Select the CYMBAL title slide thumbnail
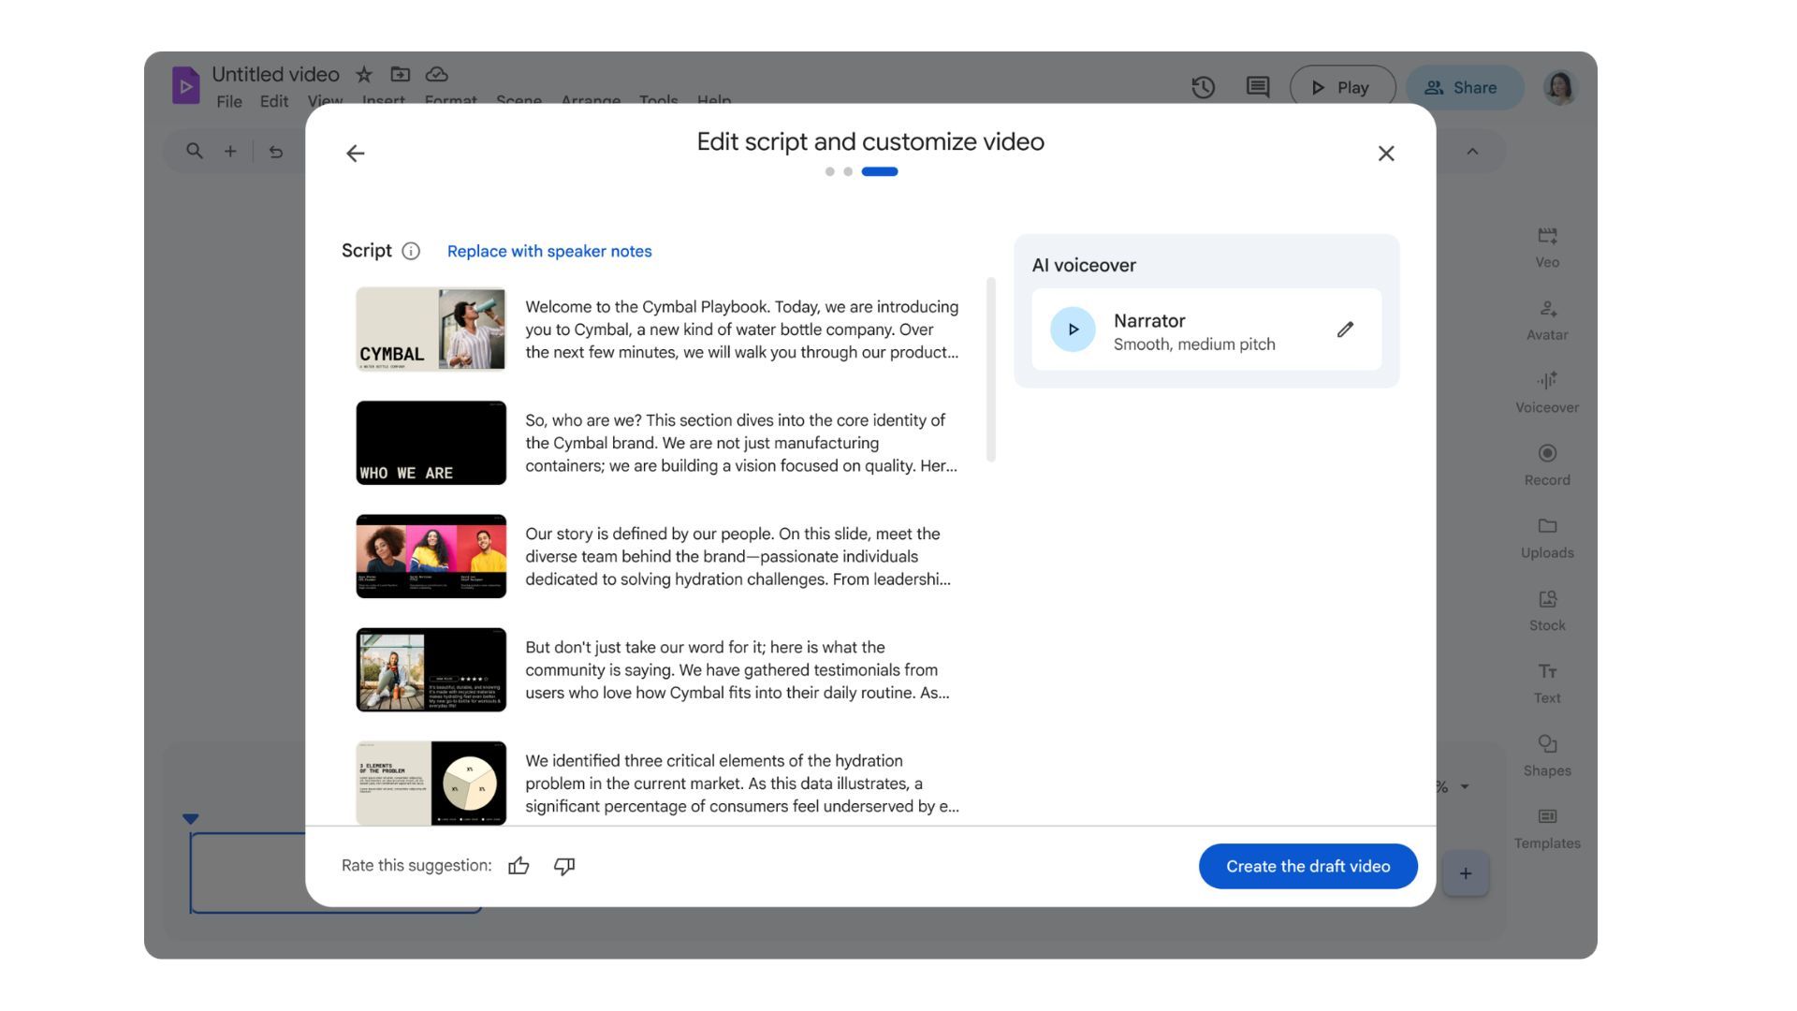 [431, 330]
